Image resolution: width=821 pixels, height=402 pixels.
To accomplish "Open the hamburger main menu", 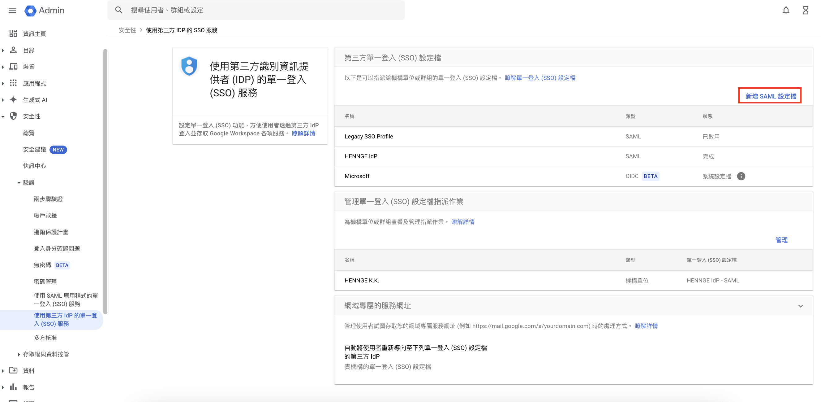I will tap(12, 10).
